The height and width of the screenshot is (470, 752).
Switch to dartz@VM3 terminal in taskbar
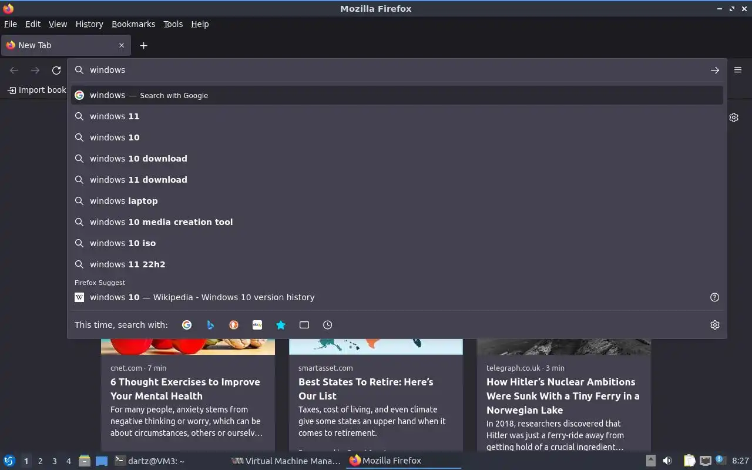(169, 461)
